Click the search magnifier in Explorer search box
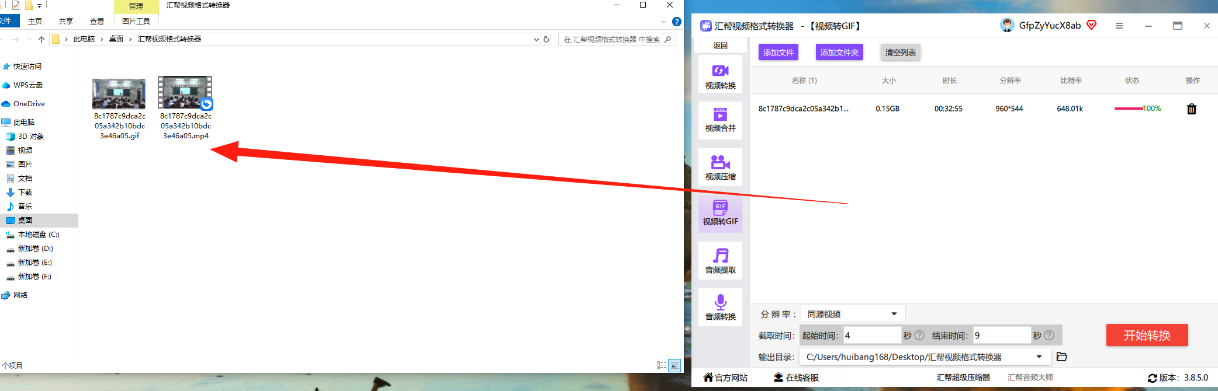This screenshot has height=391, width=1218. coord(668,39)
